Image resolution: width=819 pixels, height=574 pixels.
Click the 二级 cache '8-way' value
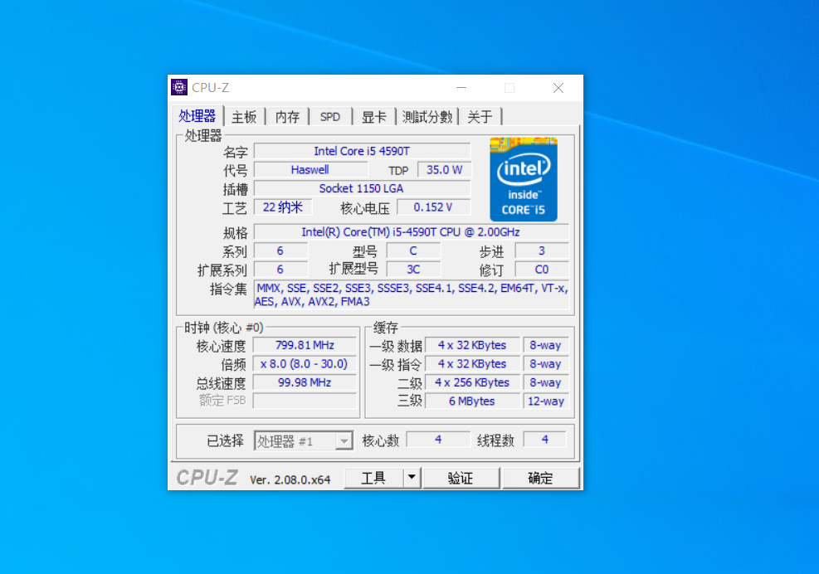[x=546, y=383]
